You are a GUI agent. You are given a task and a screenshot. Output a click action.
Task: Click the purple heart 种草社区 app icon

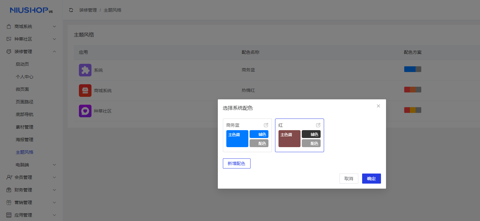tap(85, 111)
